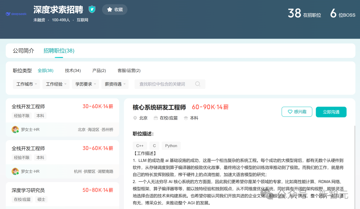Expand the 学历要求 dropdown
This screenshot has width=360, height=209.
click(85, 84)
